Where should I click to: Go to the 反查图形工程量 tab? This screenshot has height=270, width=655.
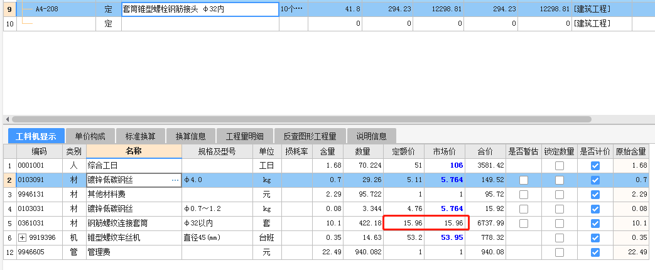[x=310, y=136]
